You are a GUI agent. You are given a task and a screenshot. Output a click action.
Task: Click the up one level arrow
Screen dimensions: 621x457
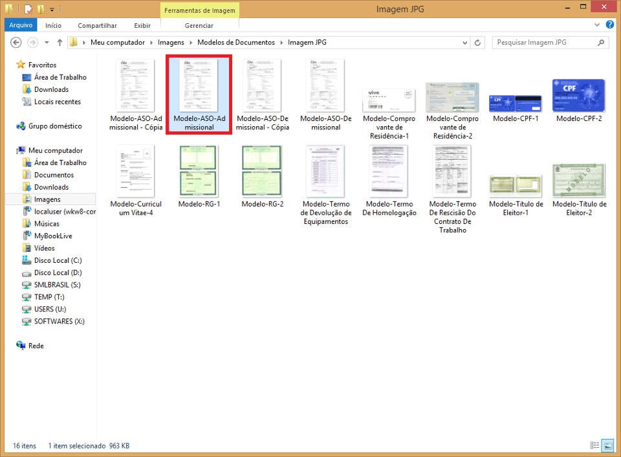click(x=60, y=42)
